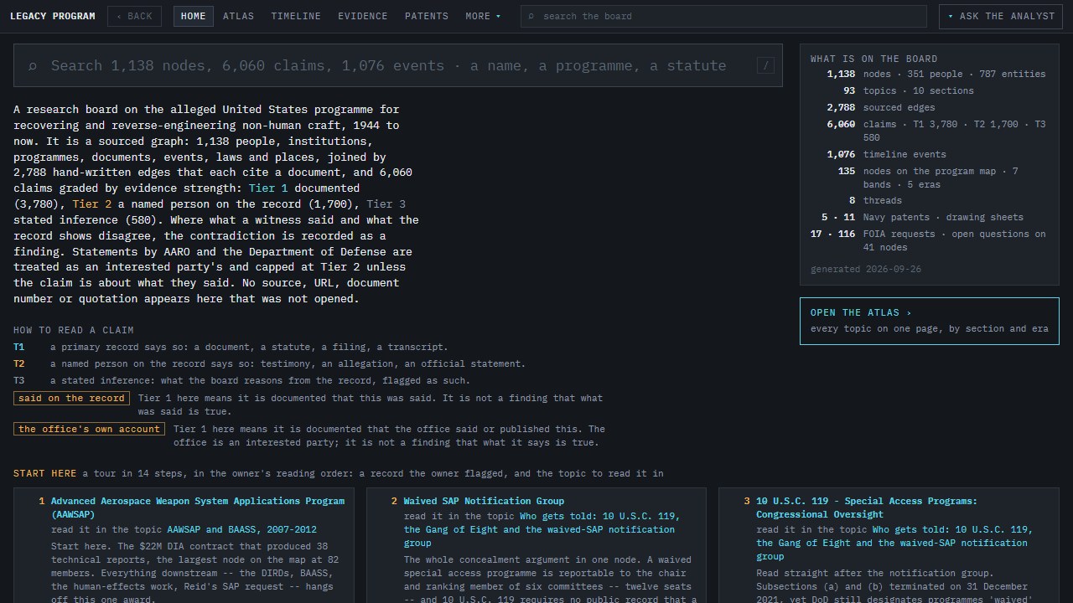The image size is (1073, 603).
Task: Click the '93 topics · 10 sections' stats row
Action: pos(930,90)
